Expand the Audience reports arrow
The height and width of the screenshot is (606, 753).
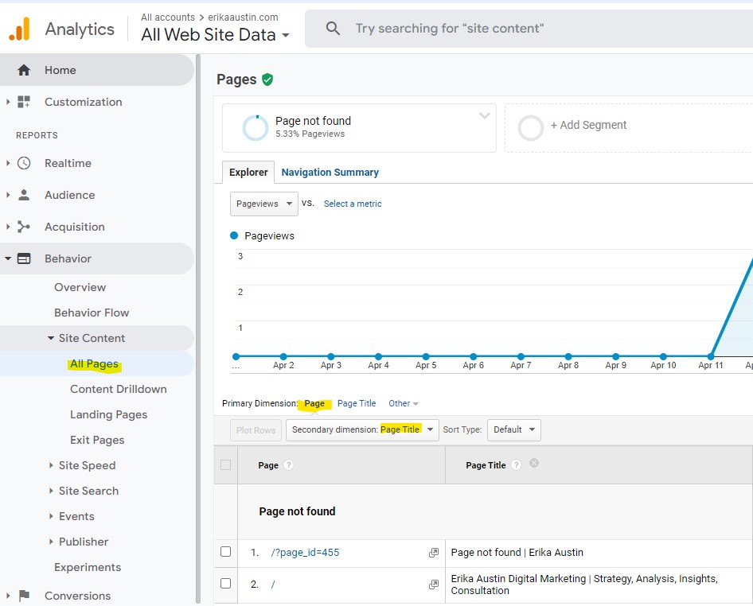pyautogui.click(x=8, y=195)
